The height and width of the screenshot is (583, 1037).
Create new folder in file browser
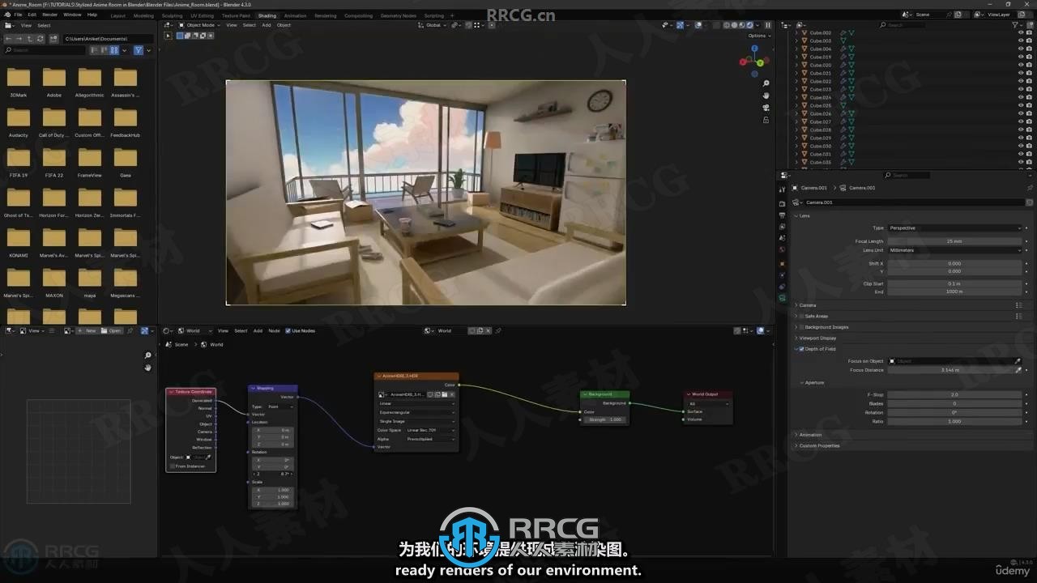coord(53,39)
